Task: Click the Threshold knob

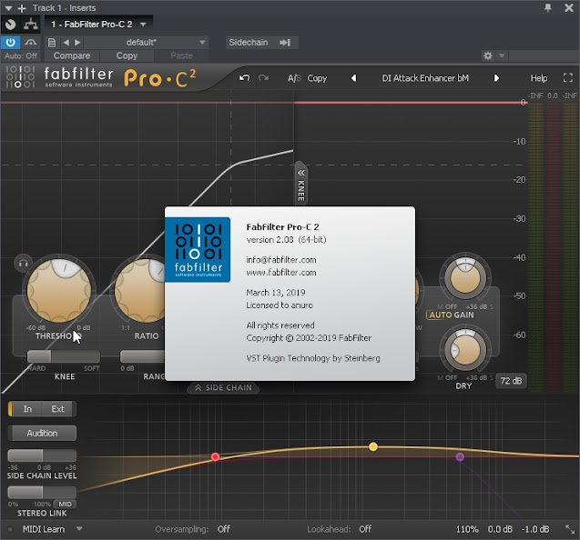Action: point(59,290)
